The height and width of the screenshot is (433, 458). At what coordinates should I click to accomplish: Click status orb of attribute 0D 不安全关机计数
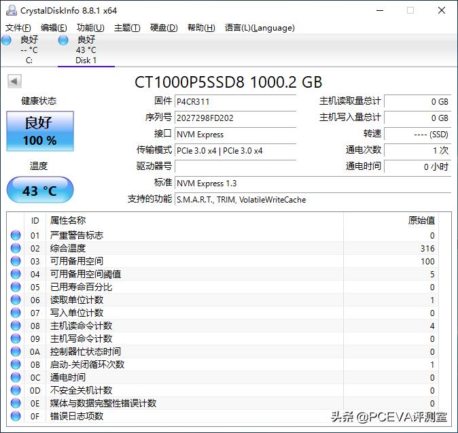pyautogui.click(x=16, y=390)
